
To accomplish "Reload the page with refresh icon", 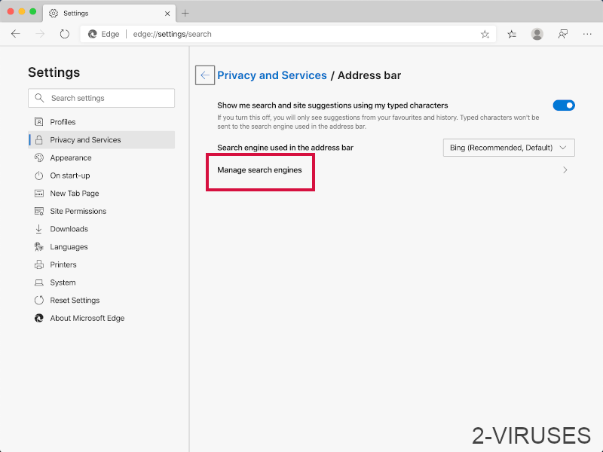I will tap(65, 34).
